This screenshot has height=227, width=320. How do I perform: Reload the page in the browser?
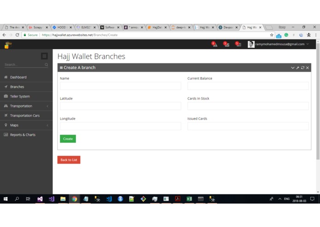tap(17, 35)
